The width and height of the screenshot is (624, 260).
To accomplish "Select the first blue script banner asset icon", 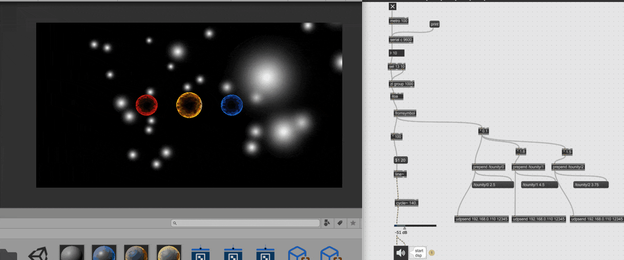I will 201,253.
